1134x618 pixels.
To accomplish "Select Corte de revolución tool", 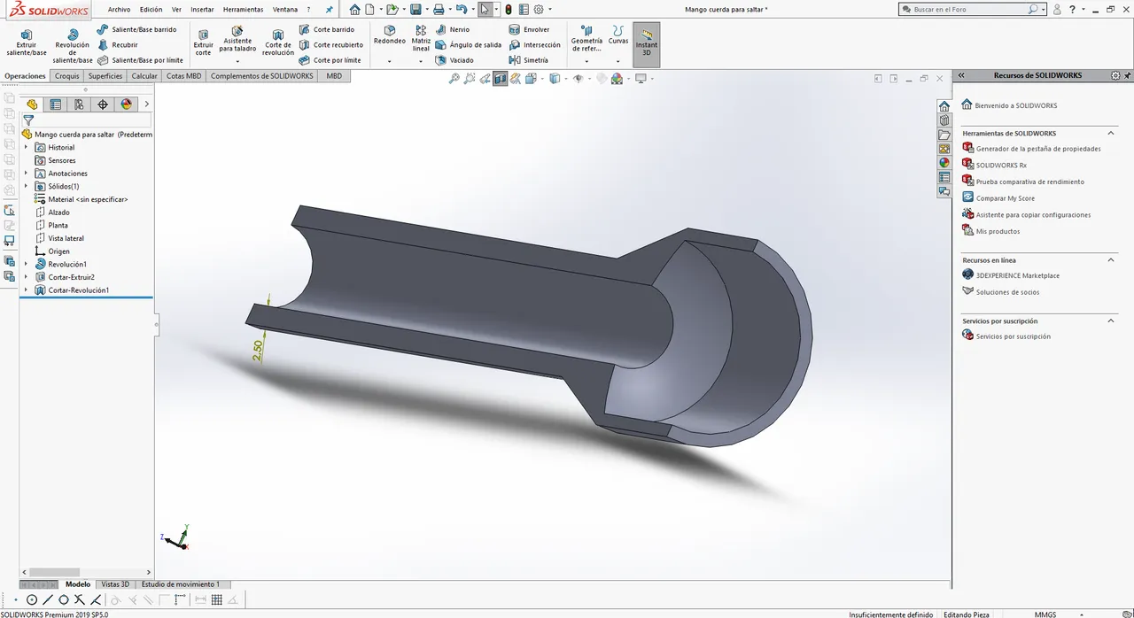I will [x=278, y=42].
